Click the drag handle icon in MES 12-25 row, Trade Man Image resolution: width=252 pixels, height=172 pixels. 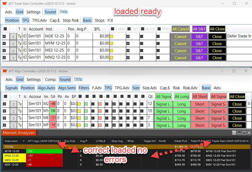coord(13,51)
